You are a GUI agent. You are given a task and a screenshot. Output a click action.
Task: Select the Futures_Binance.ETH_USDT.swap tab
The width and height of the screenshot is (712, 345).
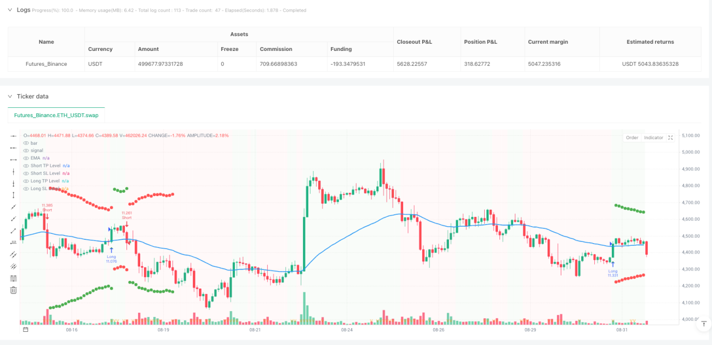point(56,116)
